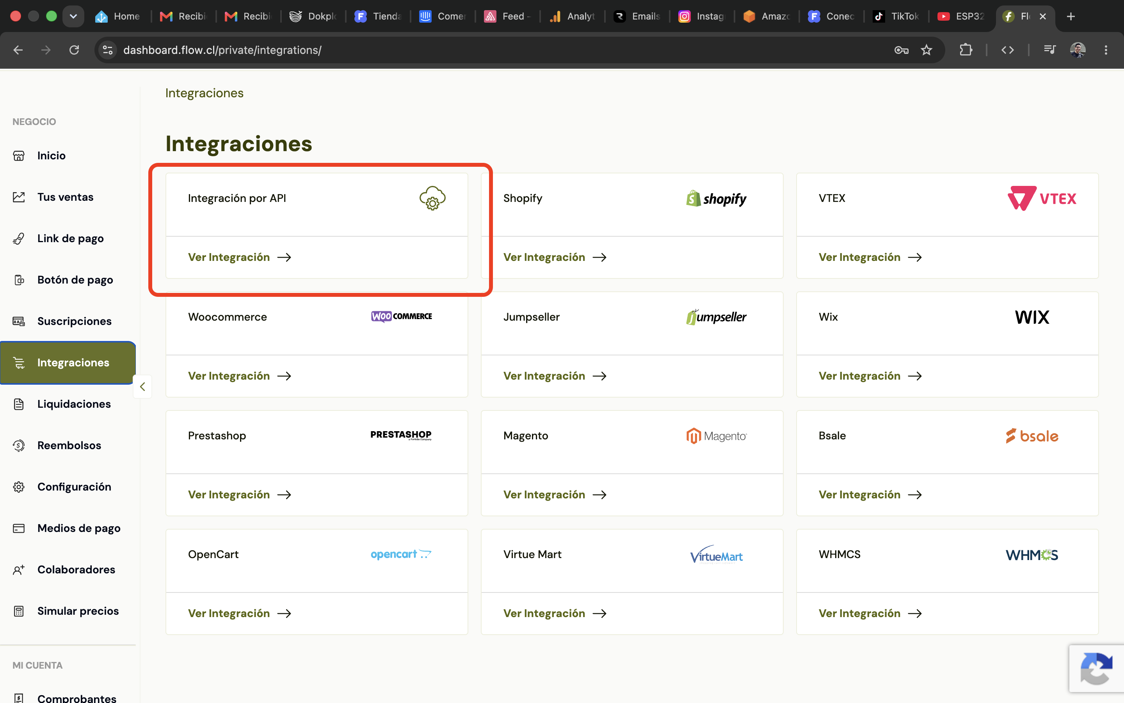Screen dimensions: 1124x703
Task: Click the WIX logo
Action: click(x=1032, y=317)
